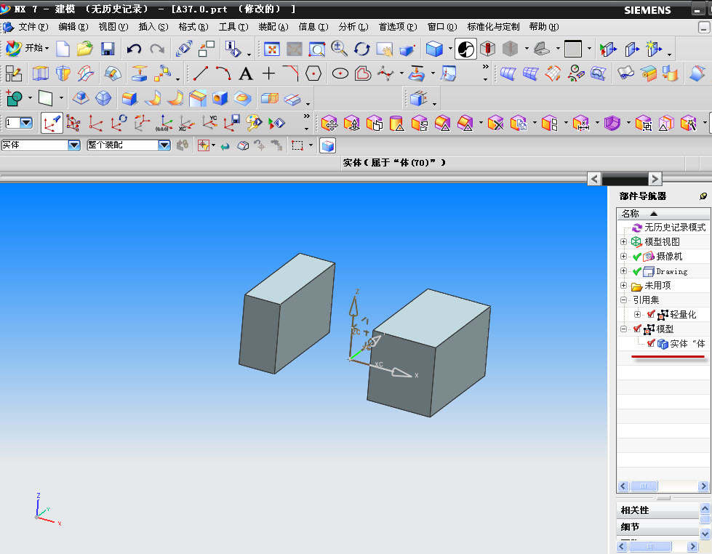712x554 pixels.
Task: Open the 实体 selection filter dropdown
Action: [x=74, y=145]
